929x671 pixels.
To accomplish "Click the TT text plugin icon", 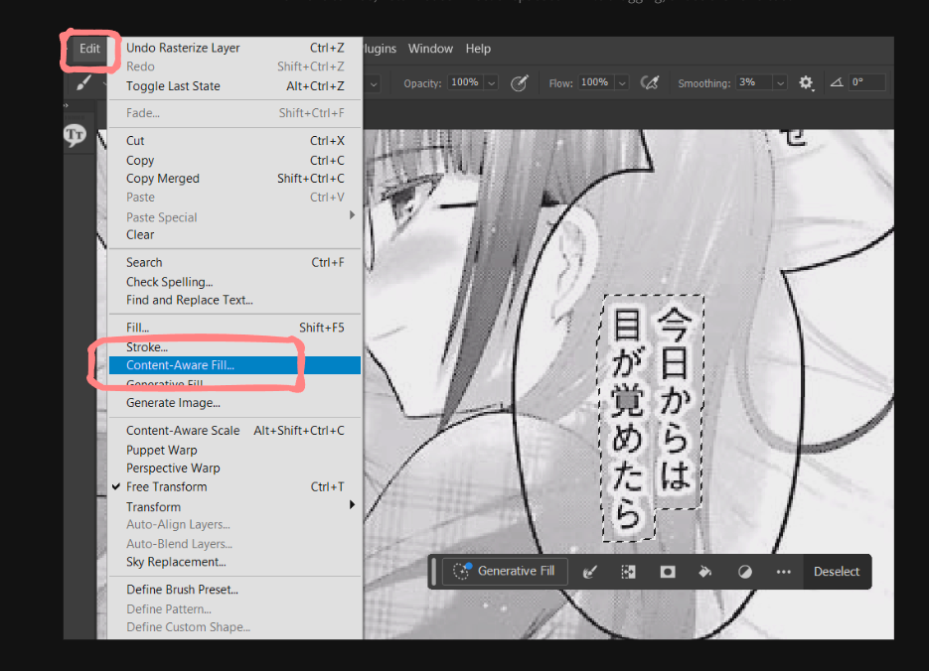I will click(76, 136).
